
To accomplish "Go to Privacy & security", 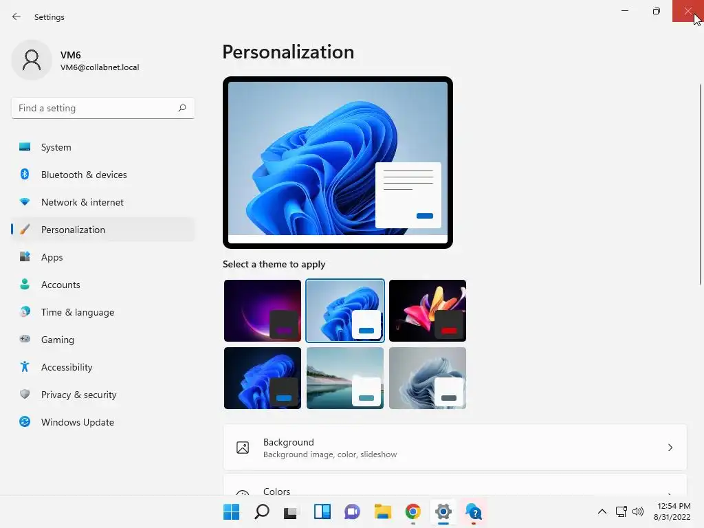I will [x=103, y=395].
